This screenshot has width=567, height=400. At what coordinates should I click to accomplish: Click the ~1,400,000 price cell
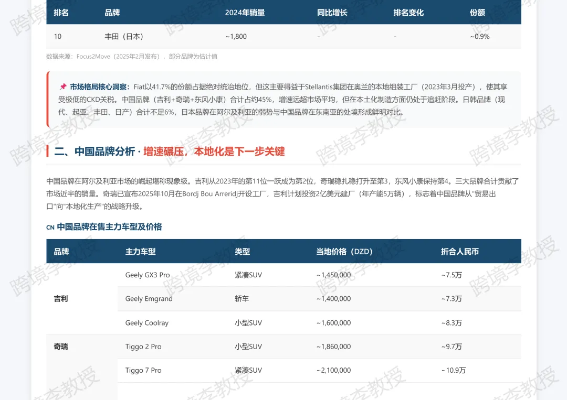(x=333, y=298)
